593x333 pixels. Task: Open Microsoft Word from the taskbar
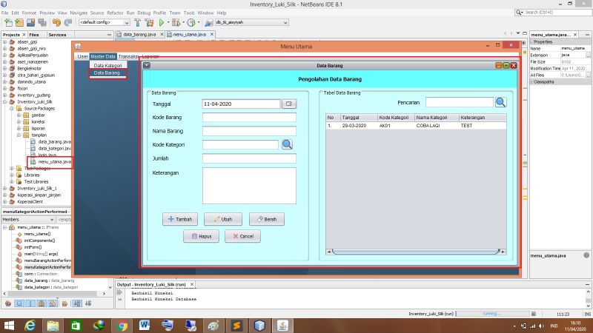click(x=145, y=326)
